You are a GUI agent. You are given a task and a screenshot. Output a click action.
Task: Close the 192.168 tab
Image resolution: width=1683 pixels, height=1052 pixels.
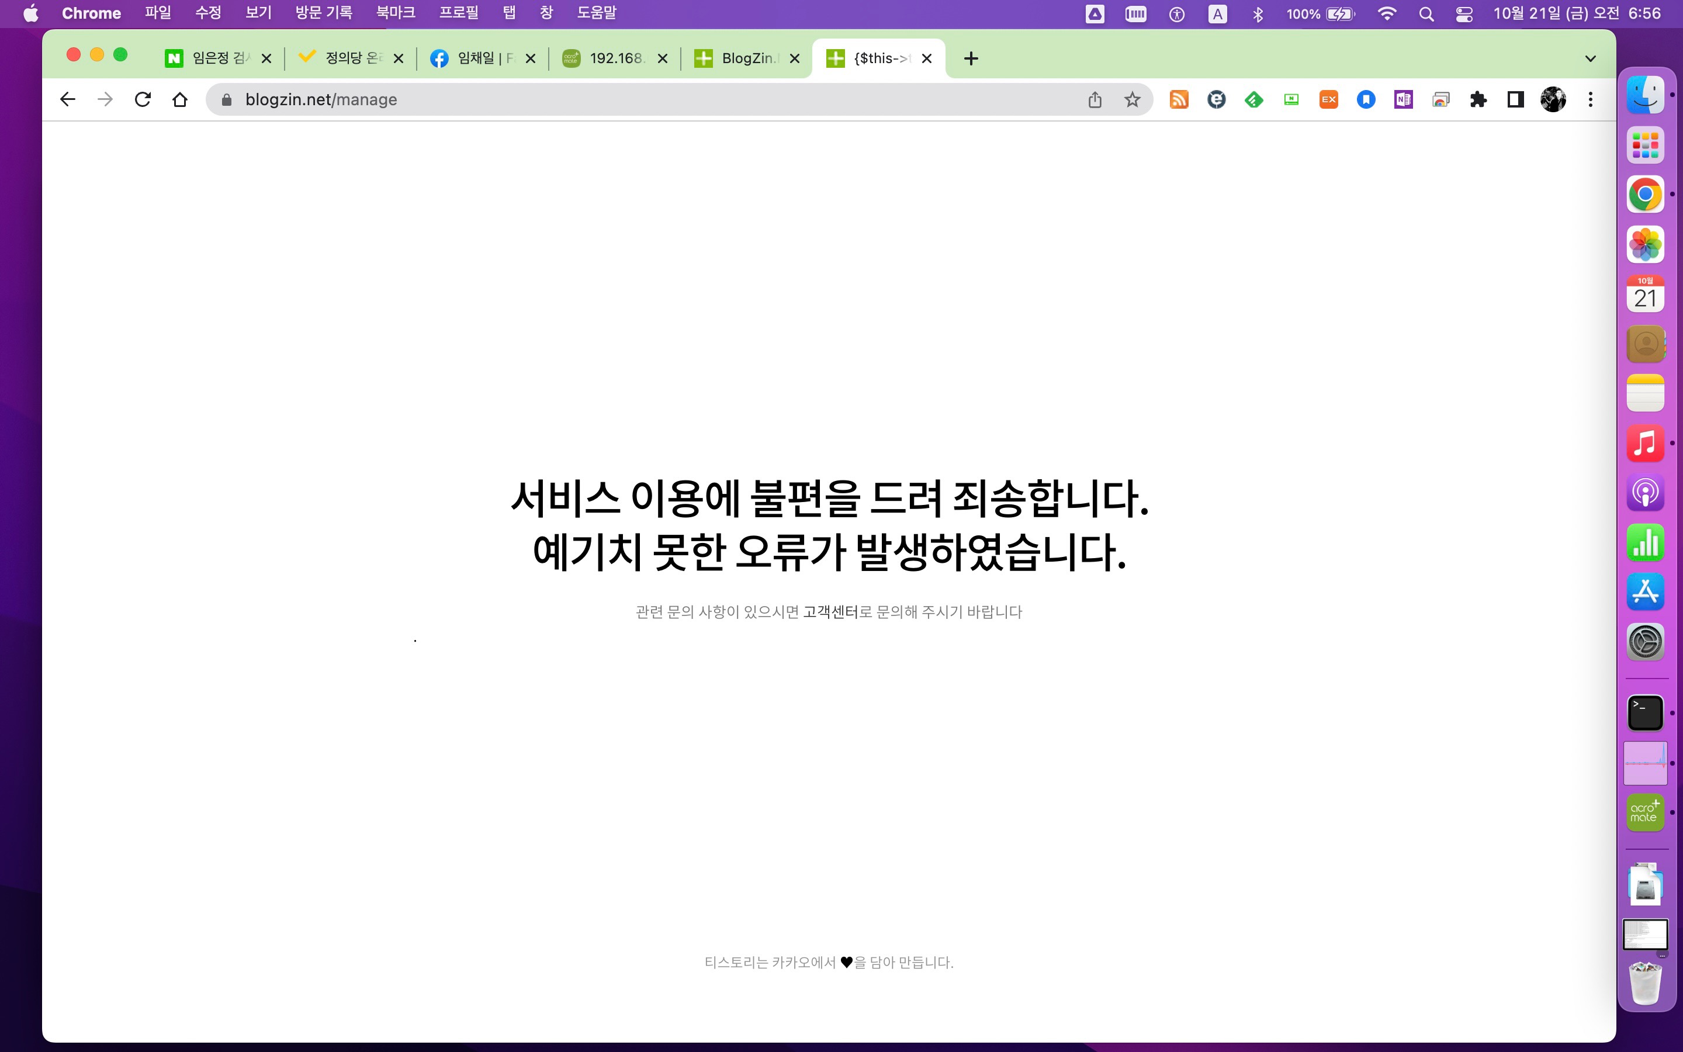click(663, 58)
